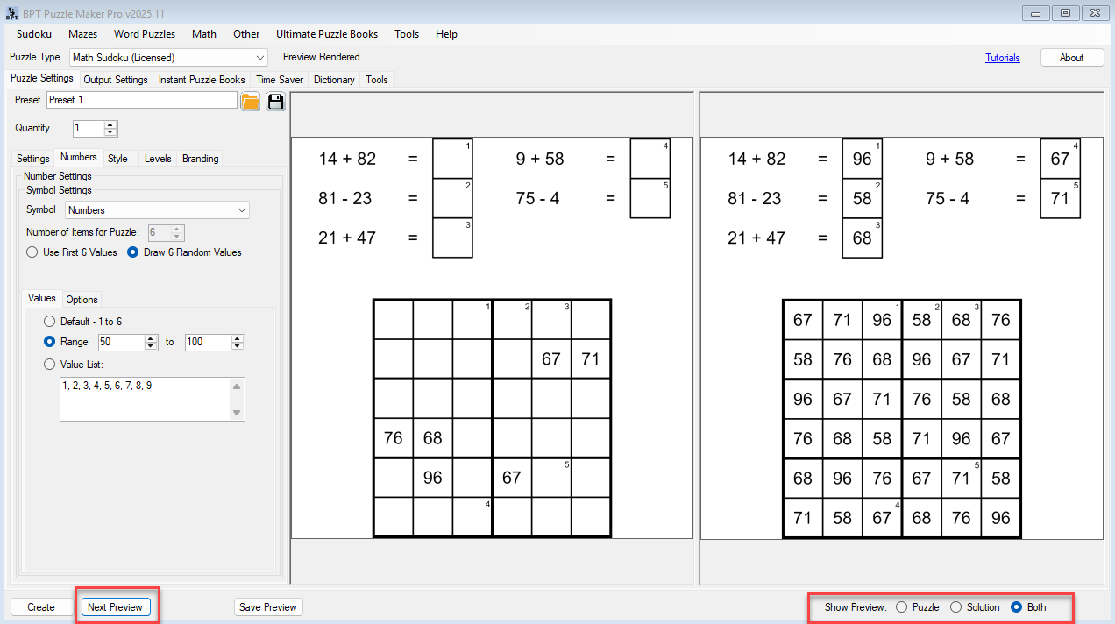The height and width of the screenshot is (624, 1115).
Task: Open the Tutorials link
Action: point(1003,58)
